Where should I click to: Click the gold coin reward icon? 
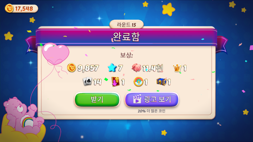coord(72,67)
